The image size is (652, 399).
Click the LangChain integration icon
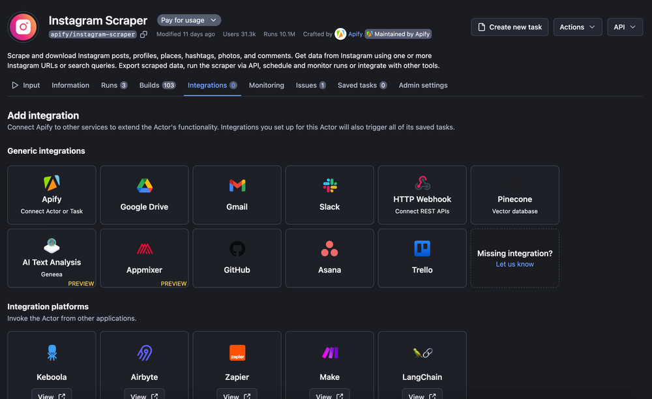[x=422, y=353]
